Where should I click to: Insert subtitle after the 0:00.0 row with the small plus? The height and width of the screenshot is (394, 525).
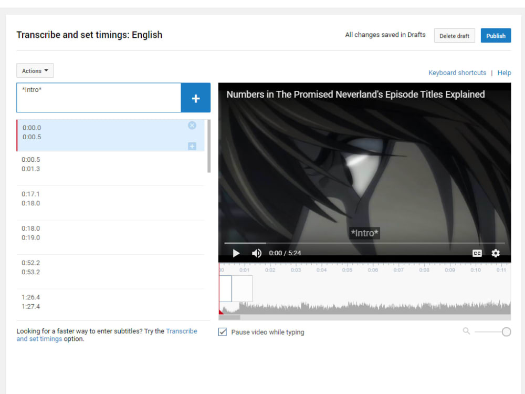pos(192,146)
